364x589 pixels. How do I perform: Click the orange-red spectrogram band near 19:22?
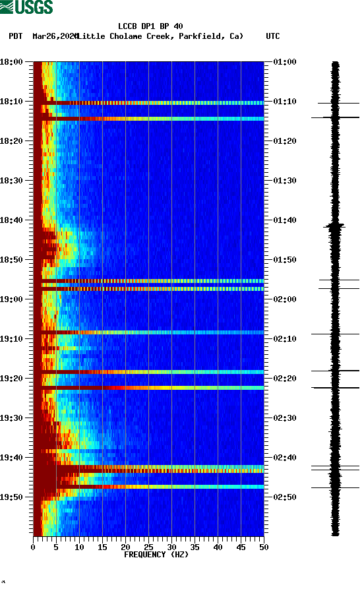pyautogui.click(x=148, y=388)
